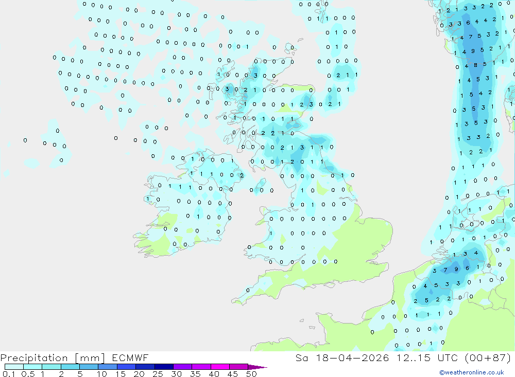The image size is (515, 377).
Task: Click the 45–50 mm legend color swatch
Action: [x=238, y=367]
